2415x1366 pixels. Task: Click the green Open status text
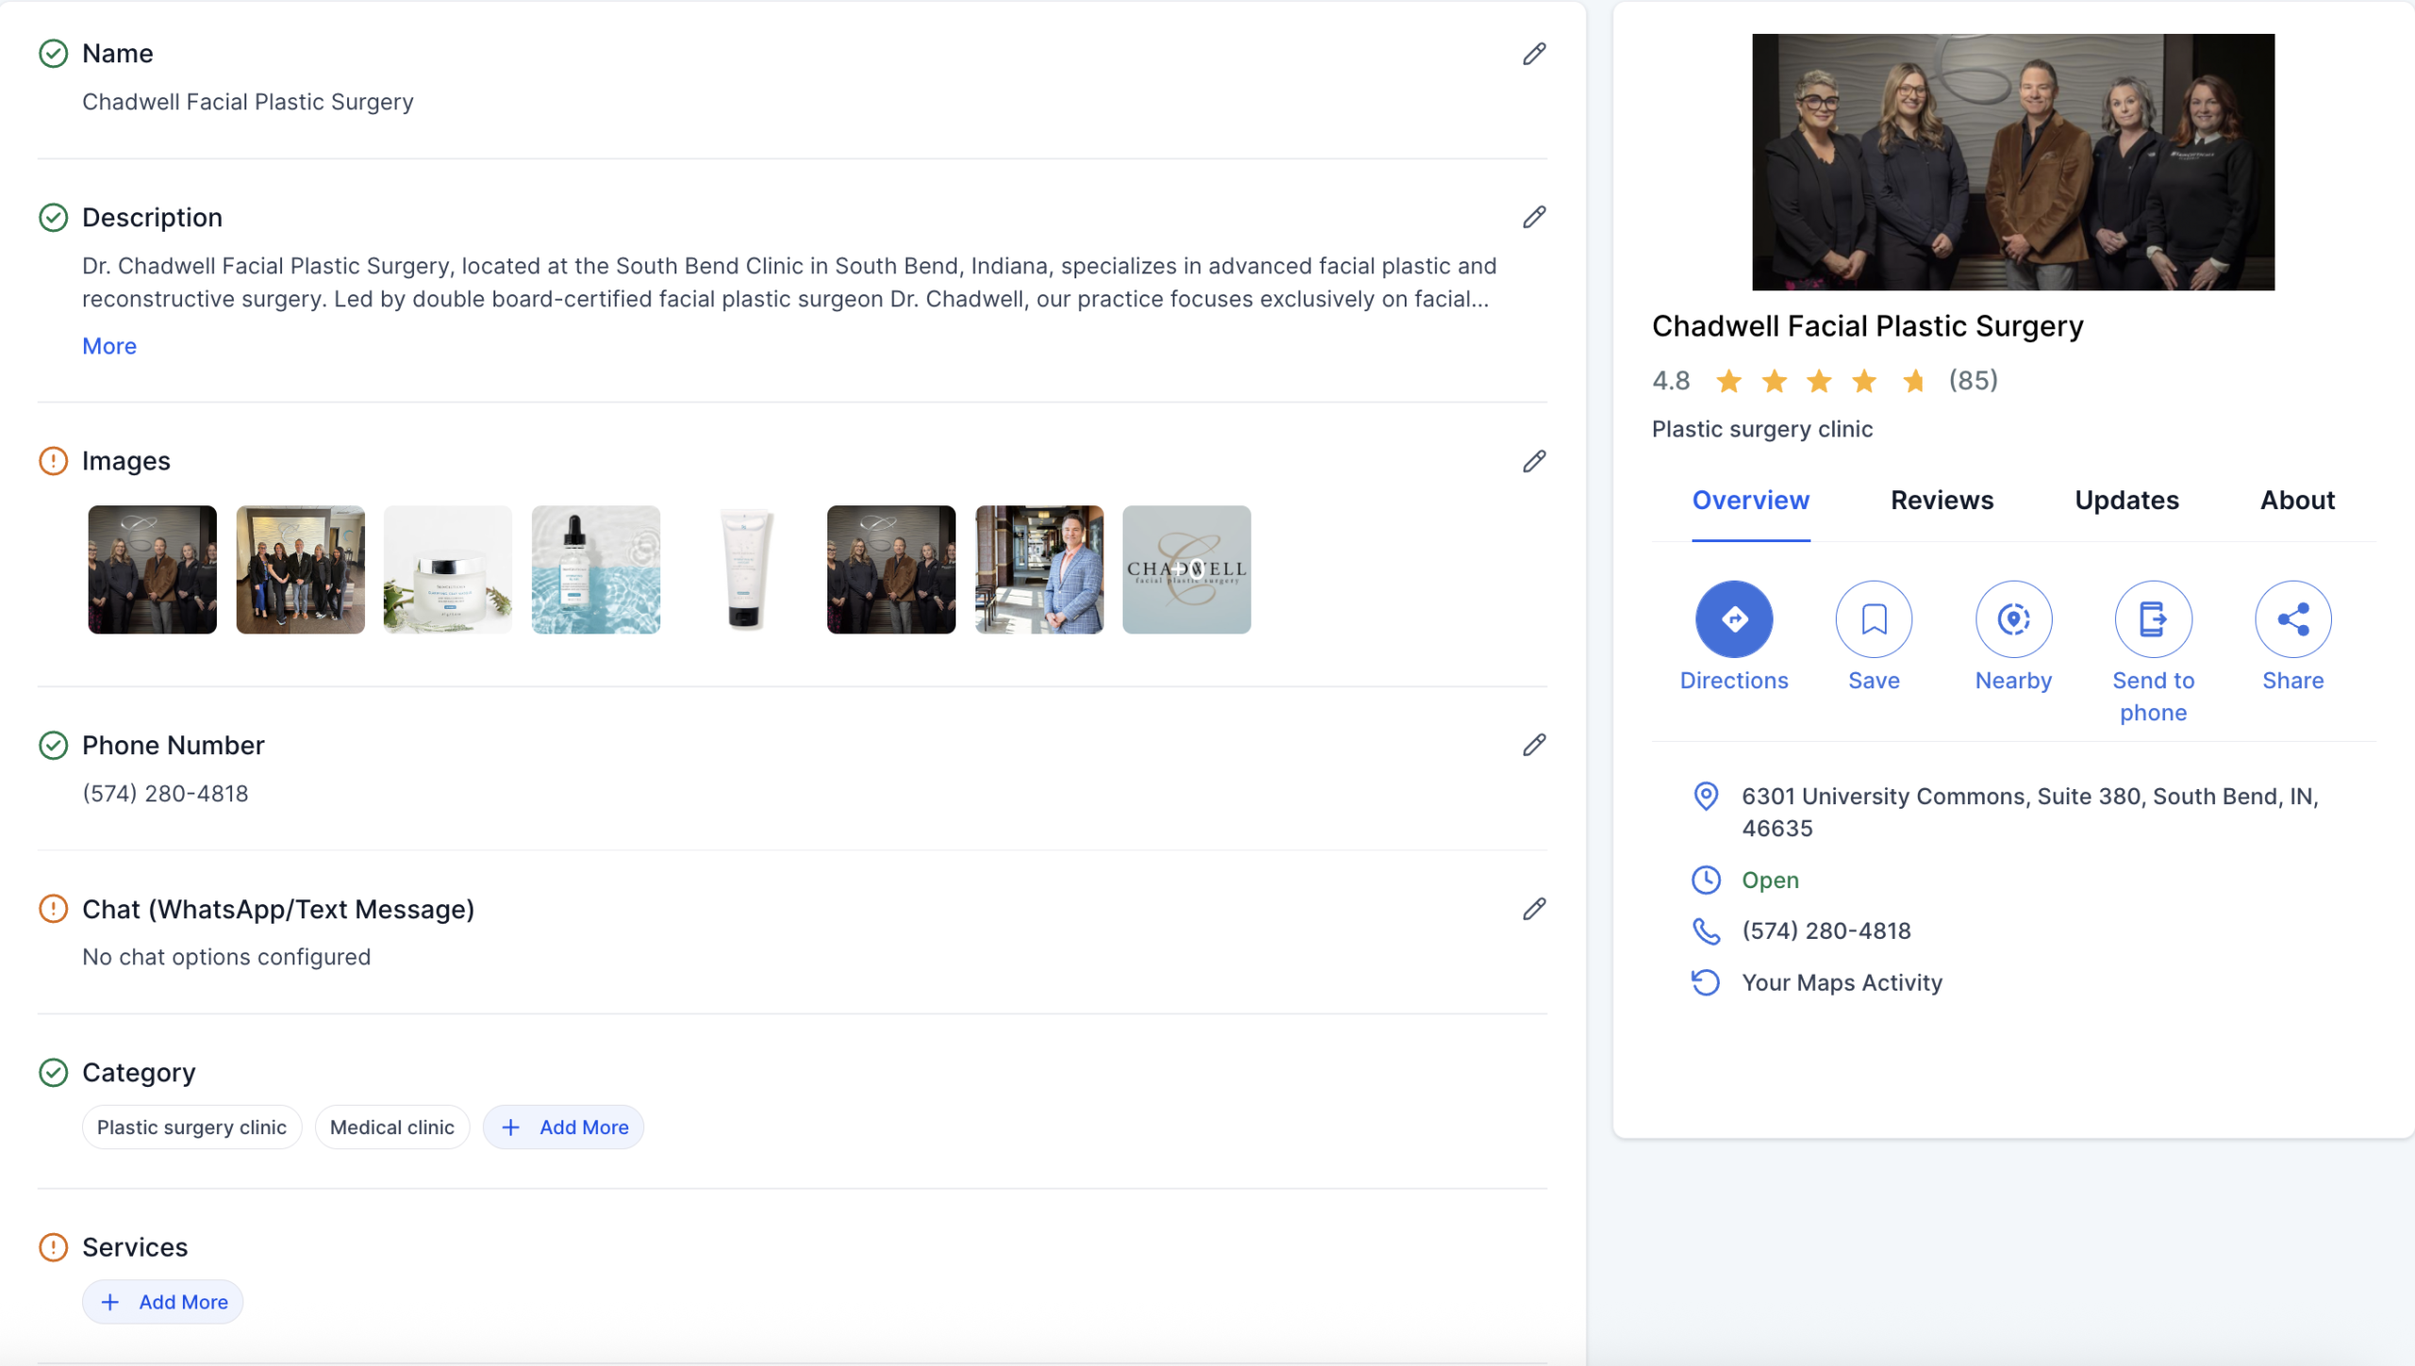pos(1770,880)
